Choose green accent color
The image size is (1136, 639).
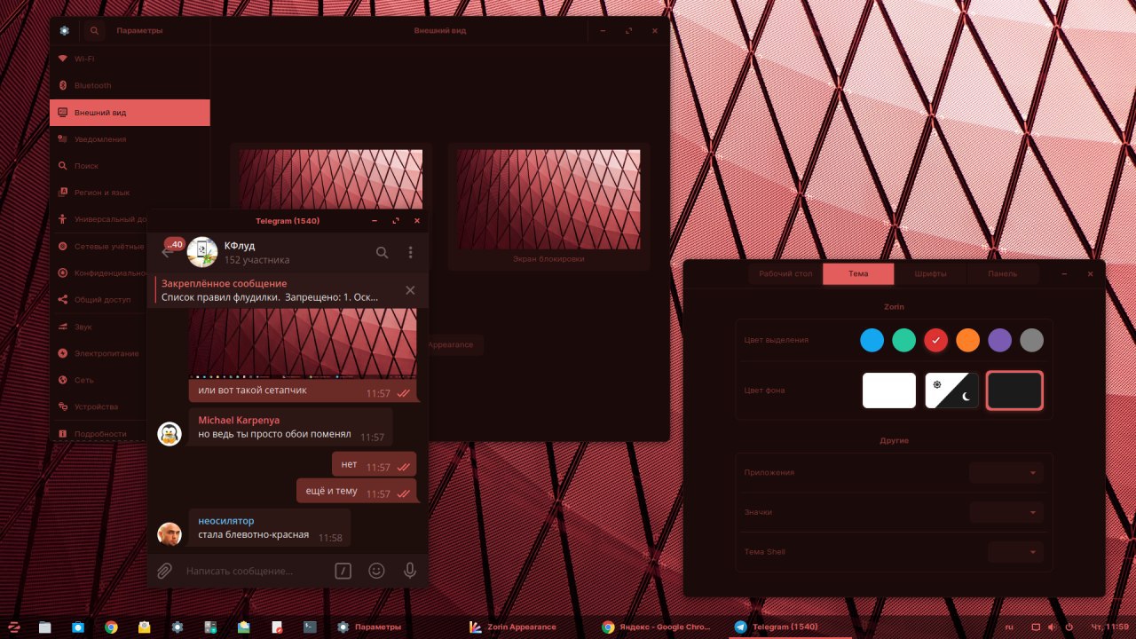903,340
